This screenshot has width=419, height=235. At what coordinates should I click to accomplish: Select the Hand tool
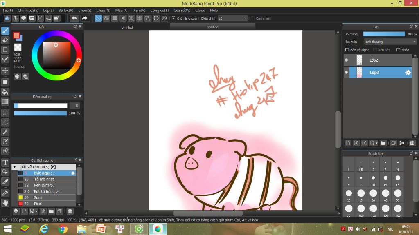[5, 203]
